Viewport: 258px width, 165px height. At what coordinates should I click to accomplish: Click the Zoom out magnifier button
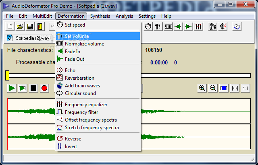coord(213,88)
